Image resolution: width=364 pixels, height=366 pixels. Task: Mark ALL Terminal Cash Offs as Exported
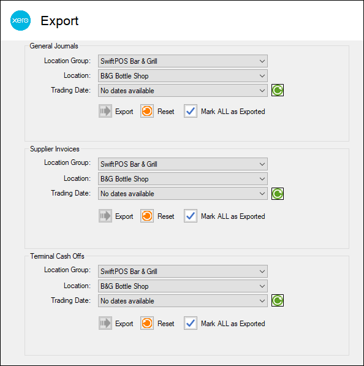[191, 323]
